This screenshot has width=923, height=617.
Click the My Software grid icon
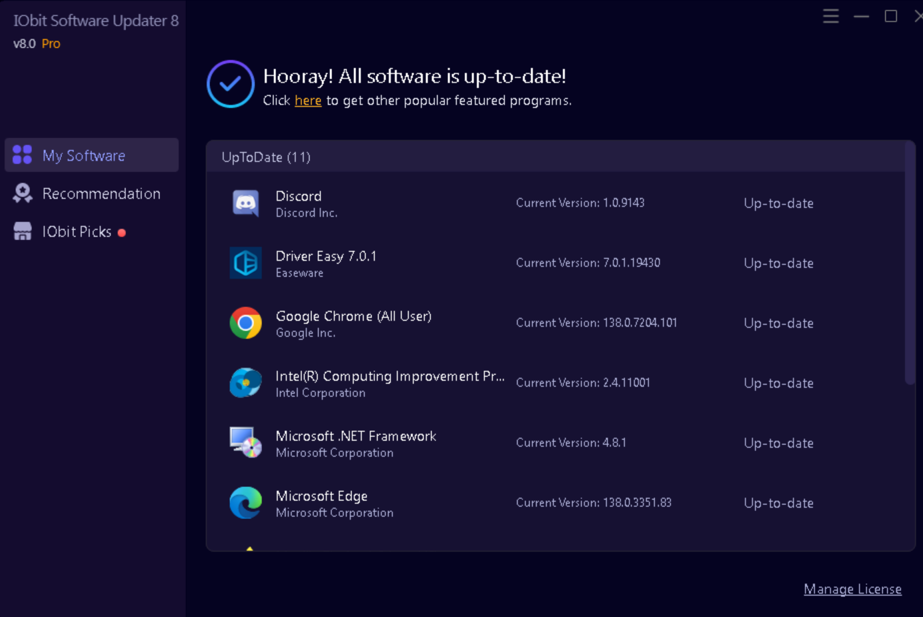[x=22, y=155]
